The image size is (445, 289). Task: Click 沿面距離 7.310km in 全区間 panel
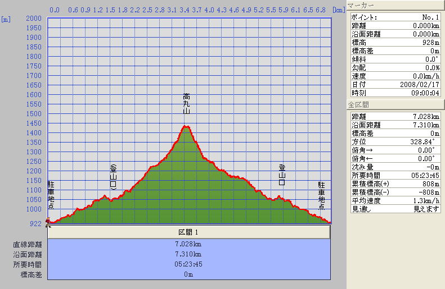click(395, 125)
